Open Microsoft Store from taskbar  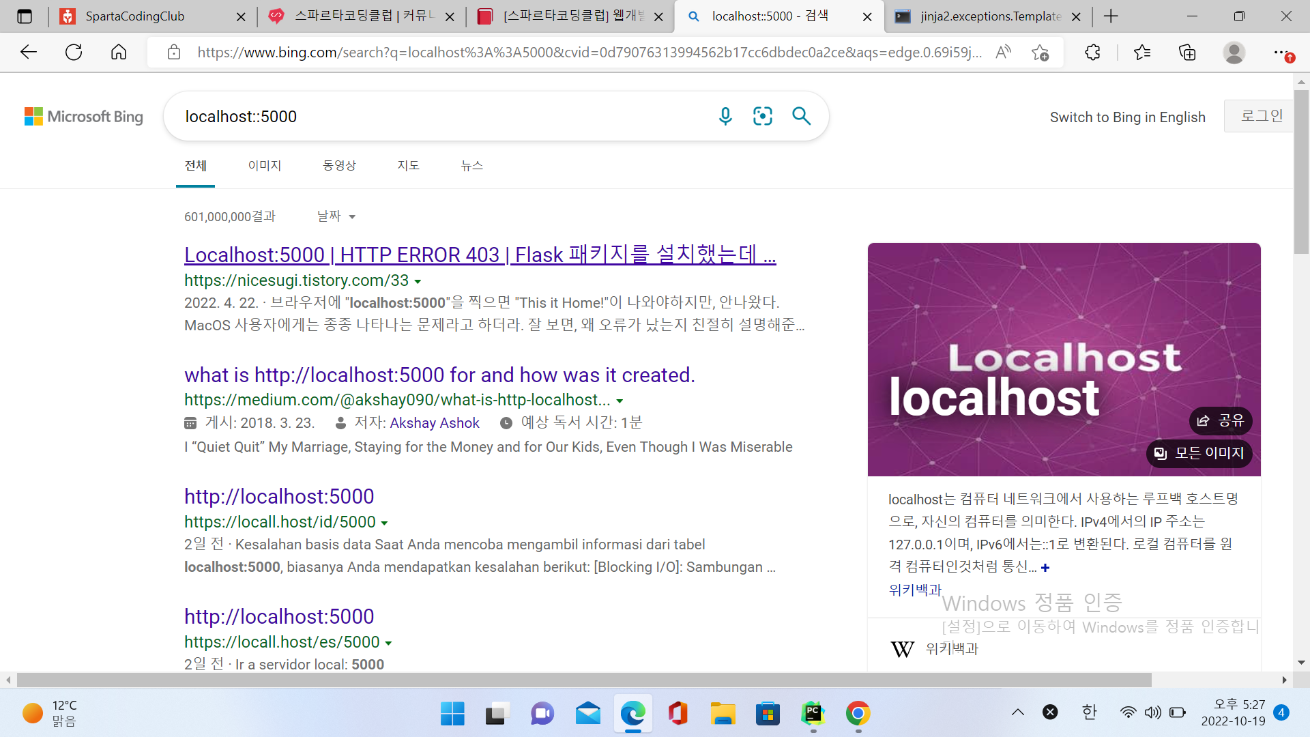[x=768, y=714]
